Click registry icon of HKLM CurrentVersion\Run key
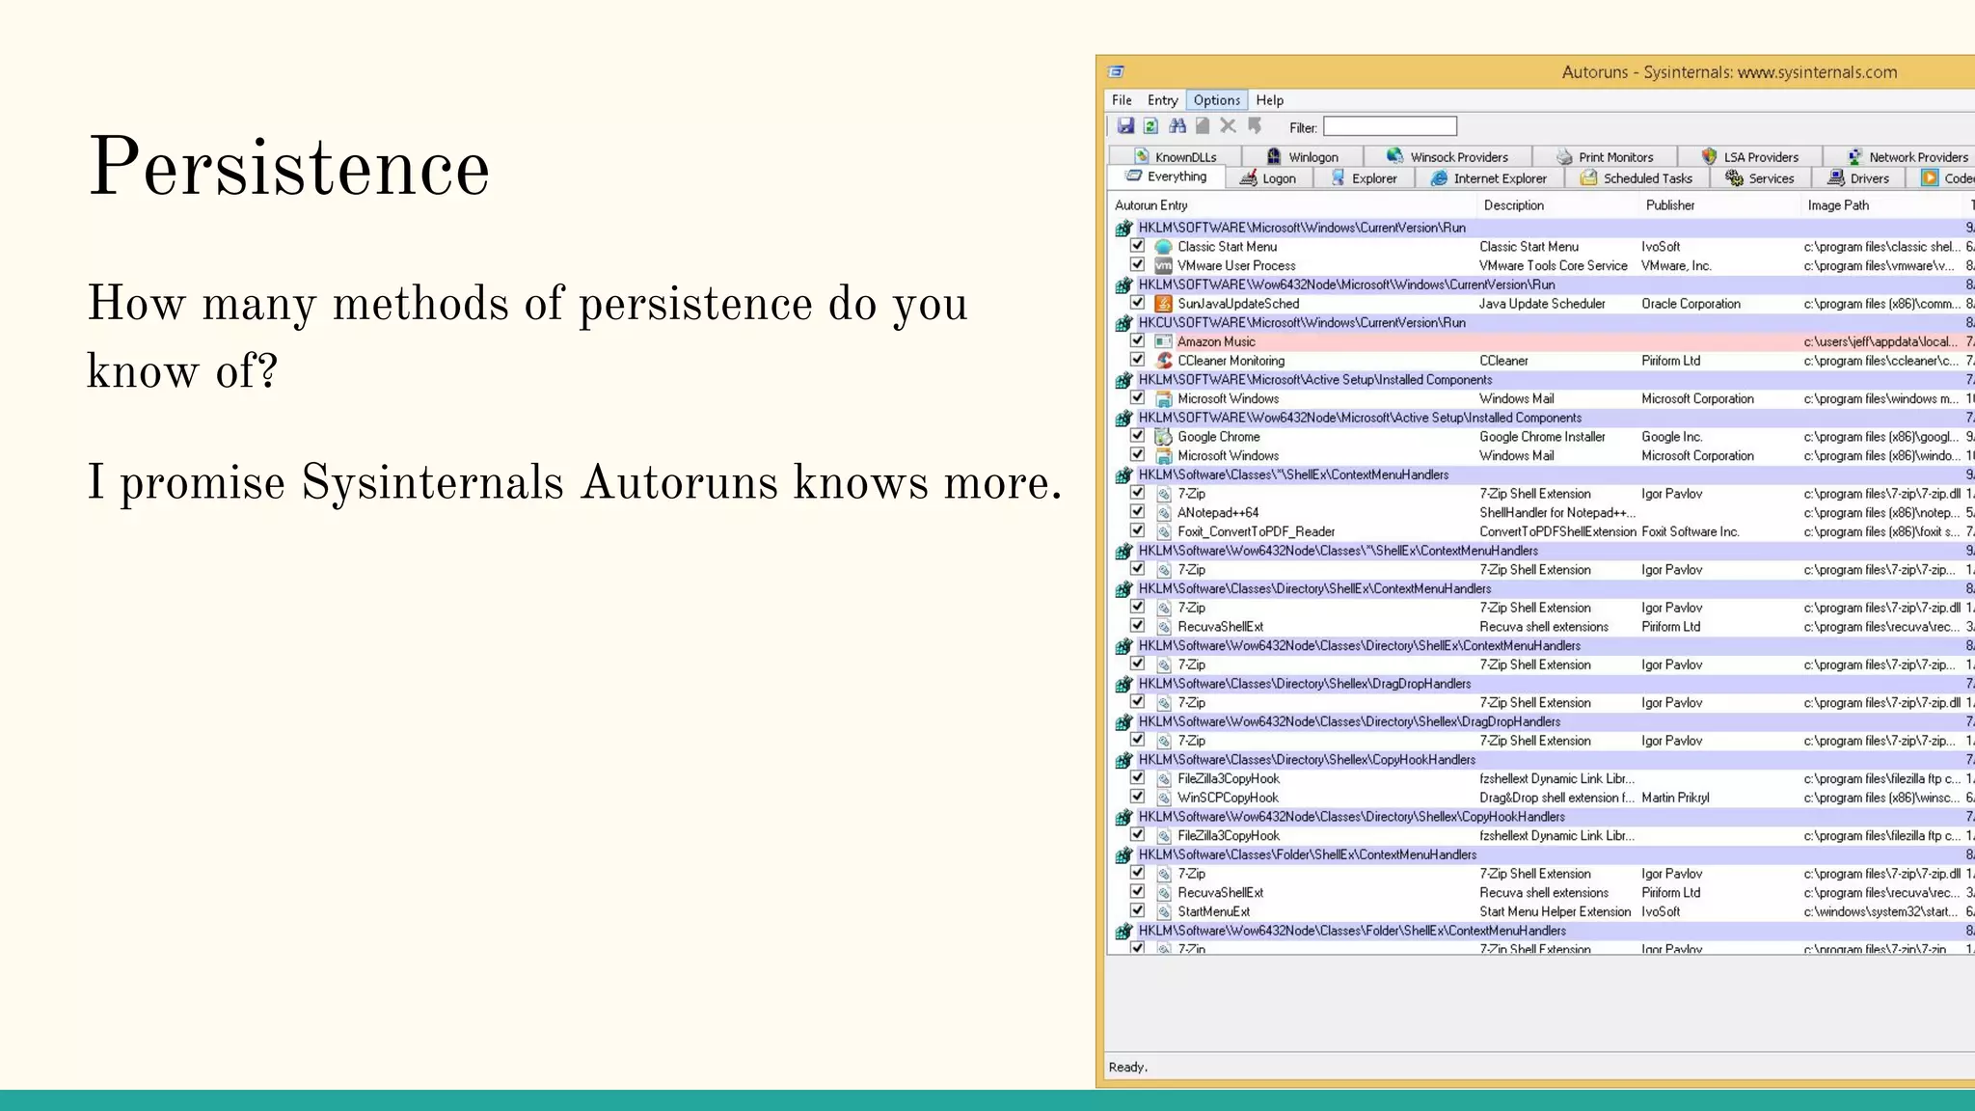The height and width of the screenshot is (1111, 1975). pyautogui.click(x=1123, y=229)
